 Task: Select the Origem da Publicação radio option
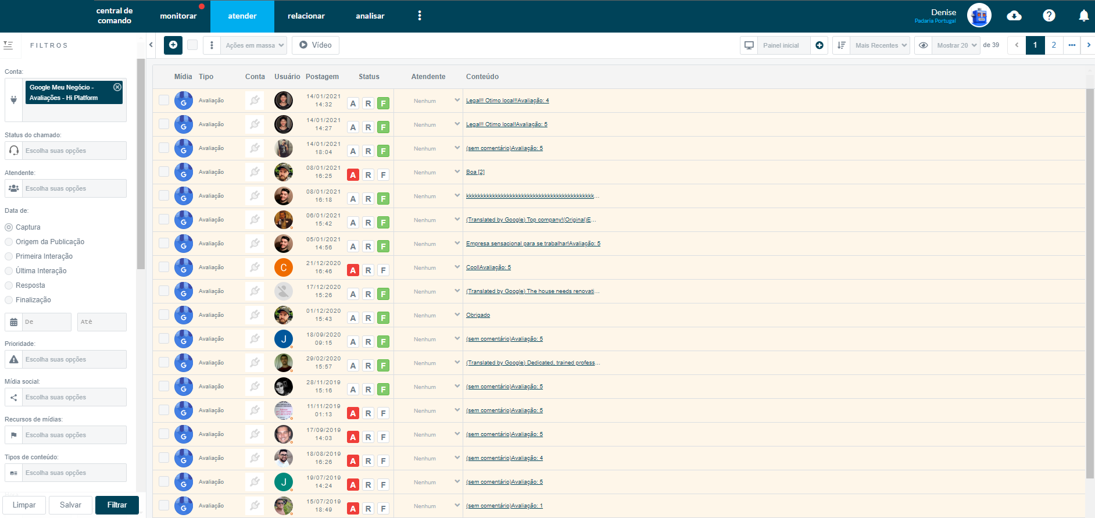pos(9,242)
